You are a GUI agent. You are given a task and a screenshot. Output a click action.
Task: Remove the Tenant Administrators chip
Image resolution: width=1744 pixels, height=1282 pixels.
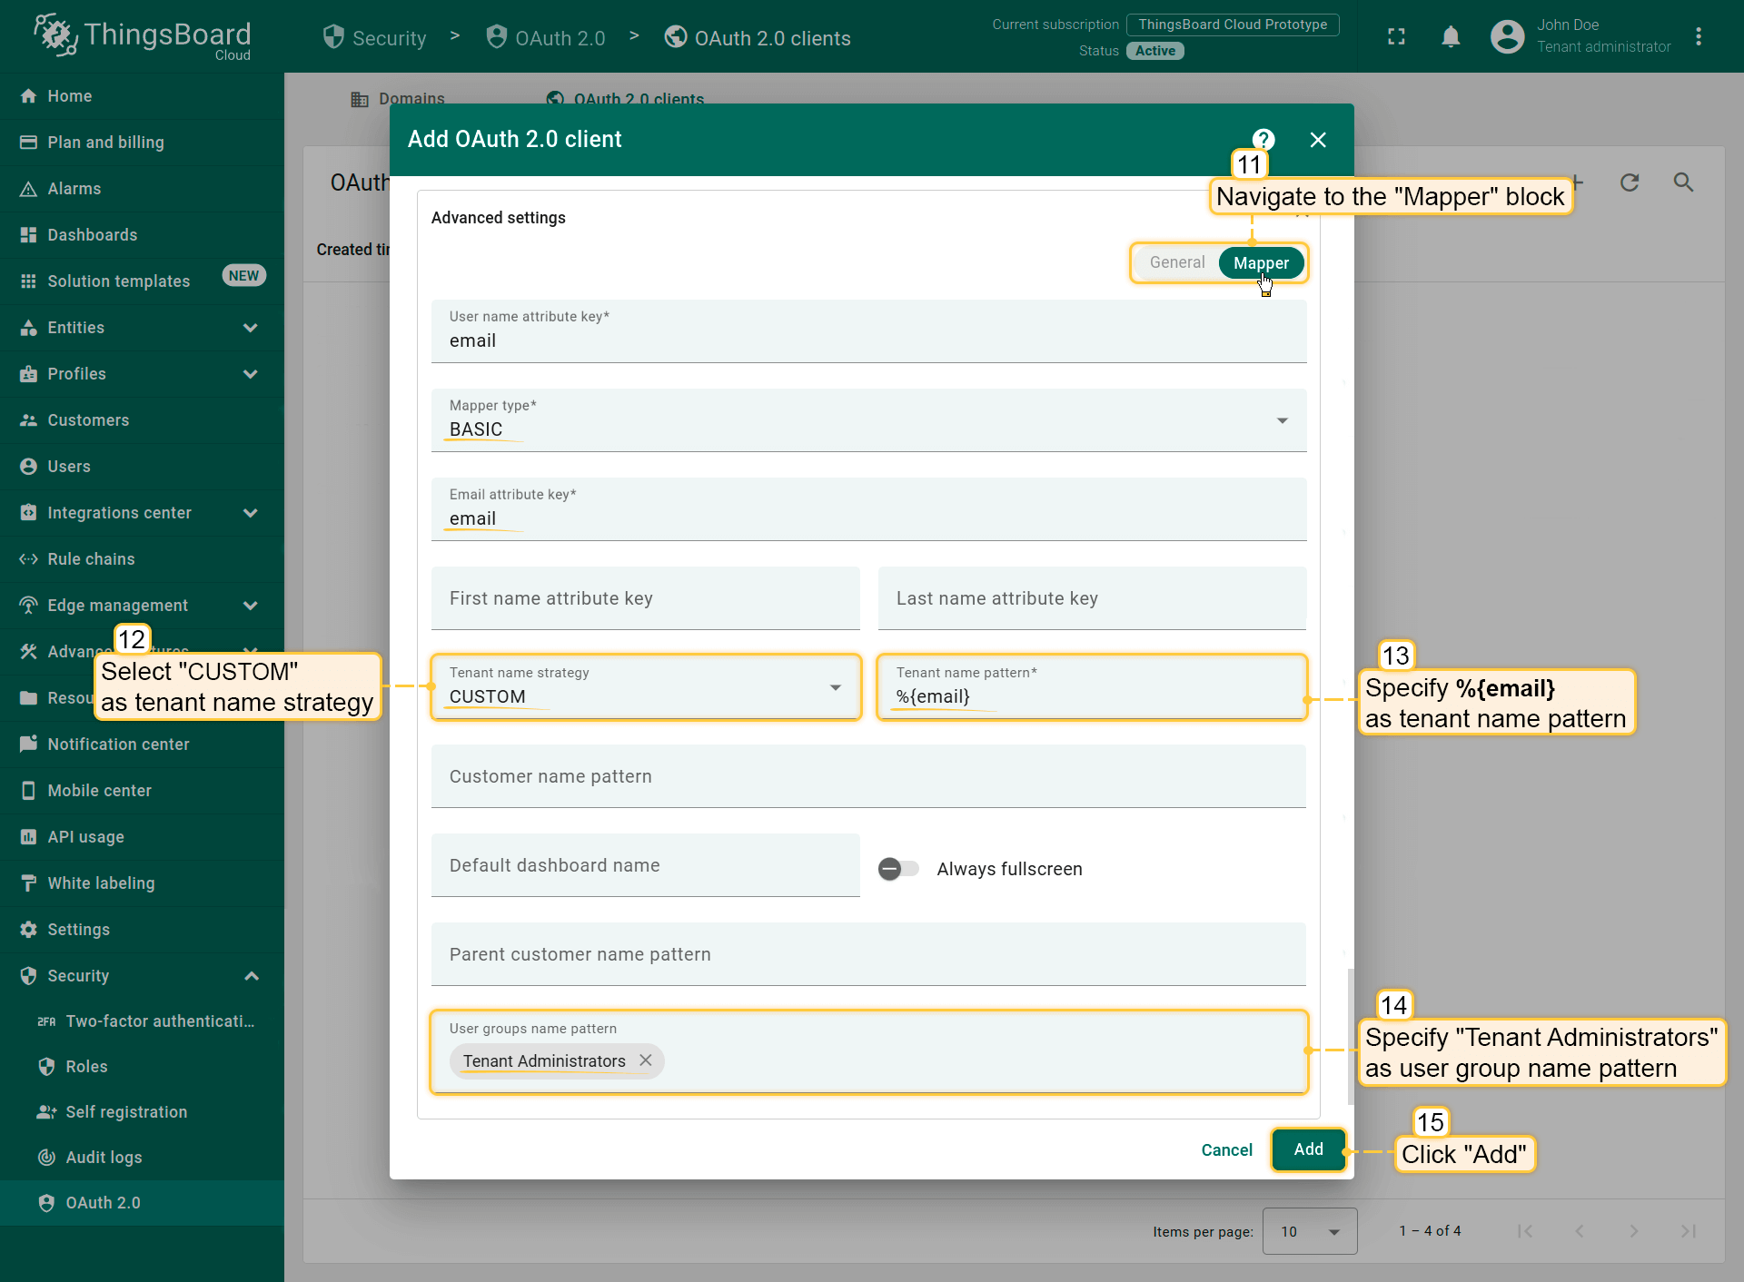point(646,1060)
